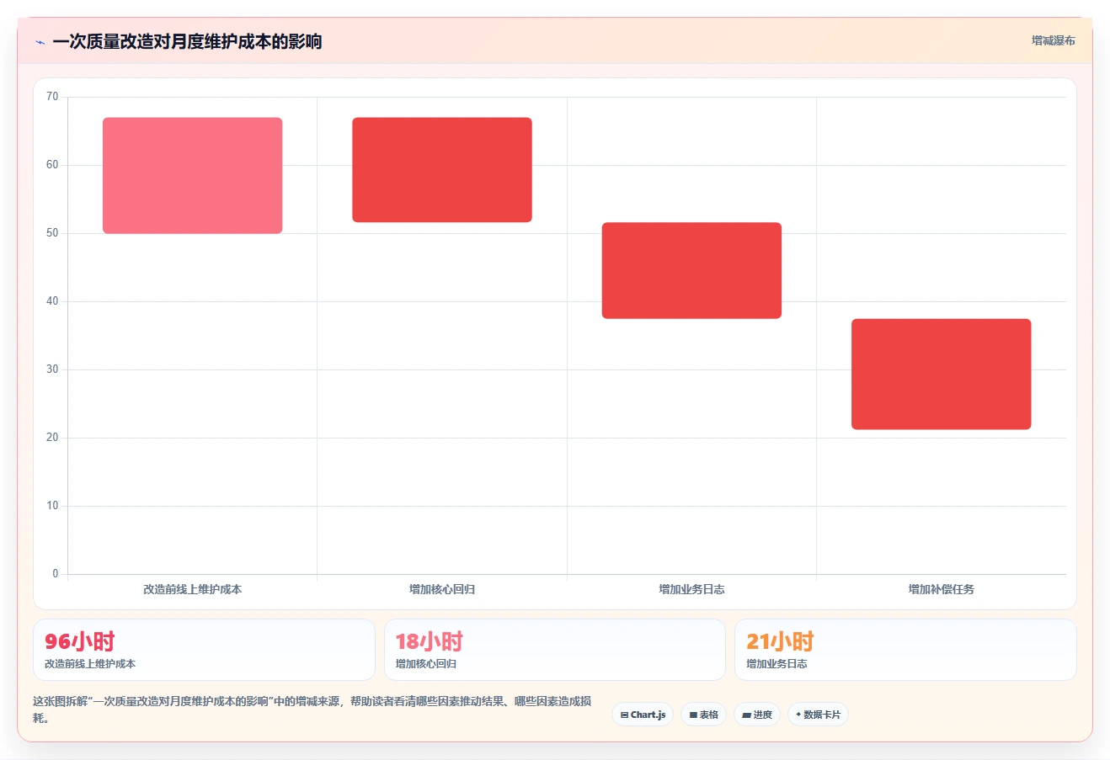Click the 18小时 value card
The image size is (1110, 760).
click(x=555, y=650)
